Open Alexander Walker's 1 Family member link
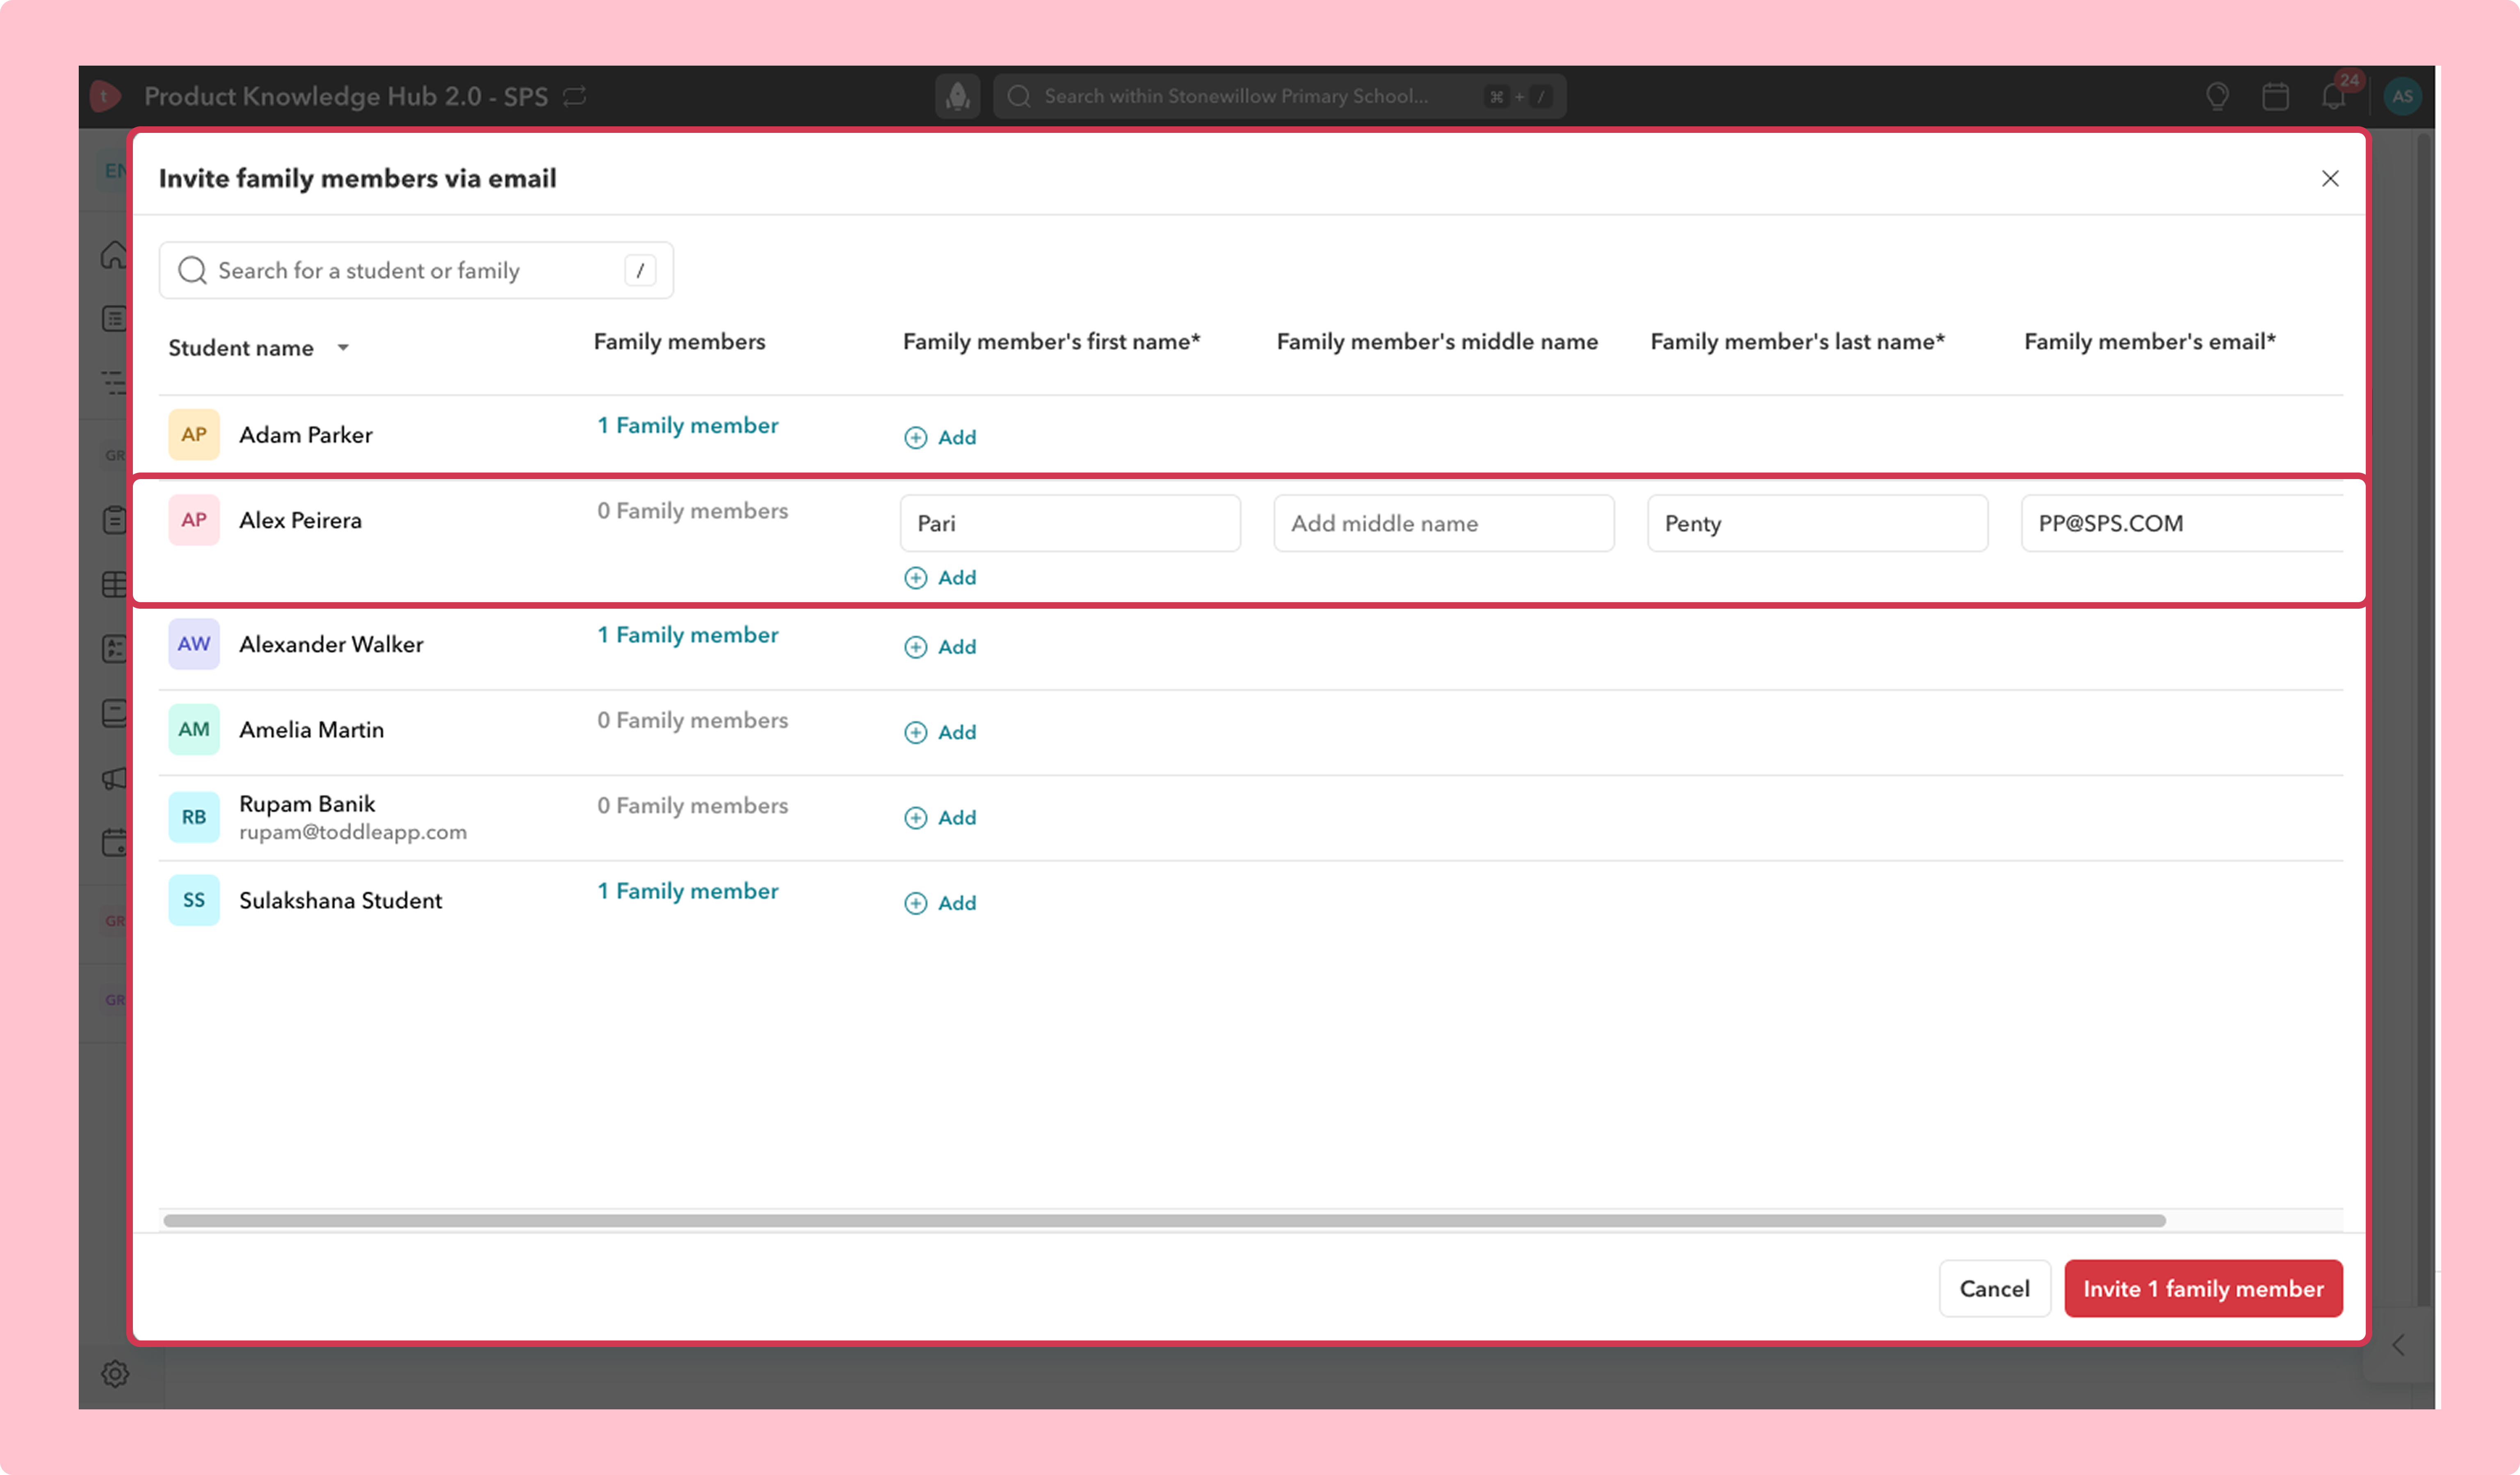This screenshot has width=2520, height=1475. coord(688,635)
